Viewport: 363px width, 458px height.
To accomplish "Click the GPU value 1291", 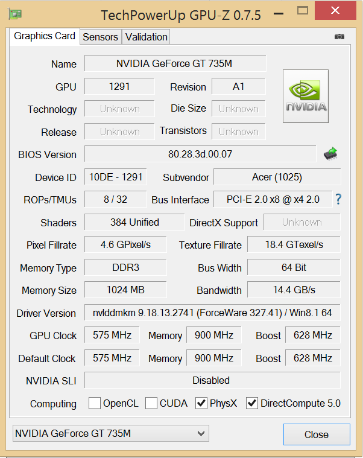I will coord(119,86).
